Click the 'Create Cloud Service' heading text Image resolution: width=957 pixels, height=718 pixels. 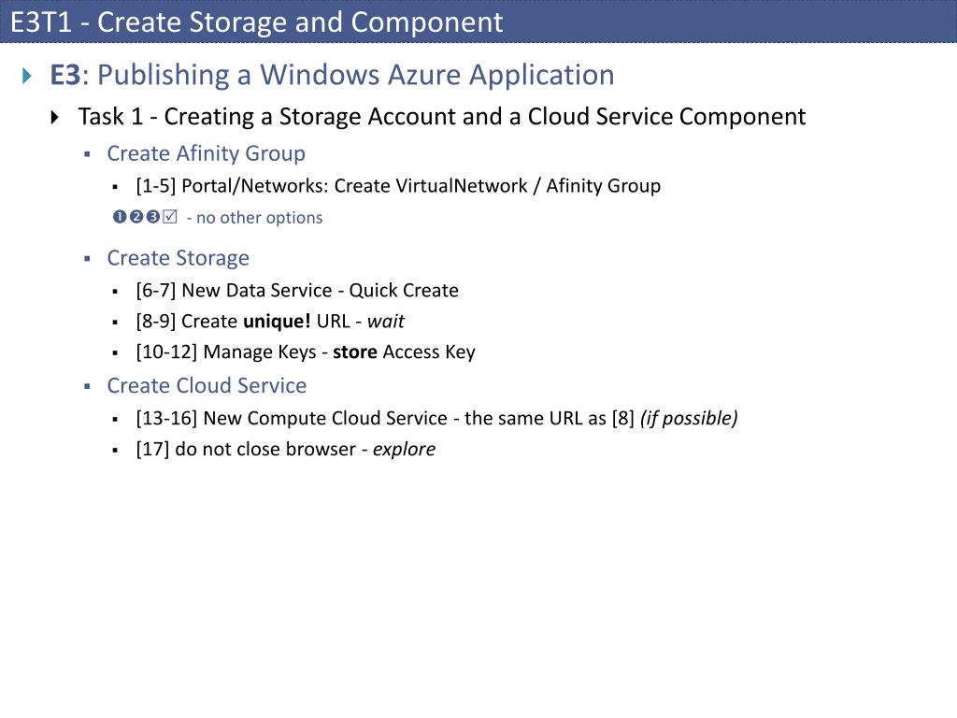coord(207,385)
